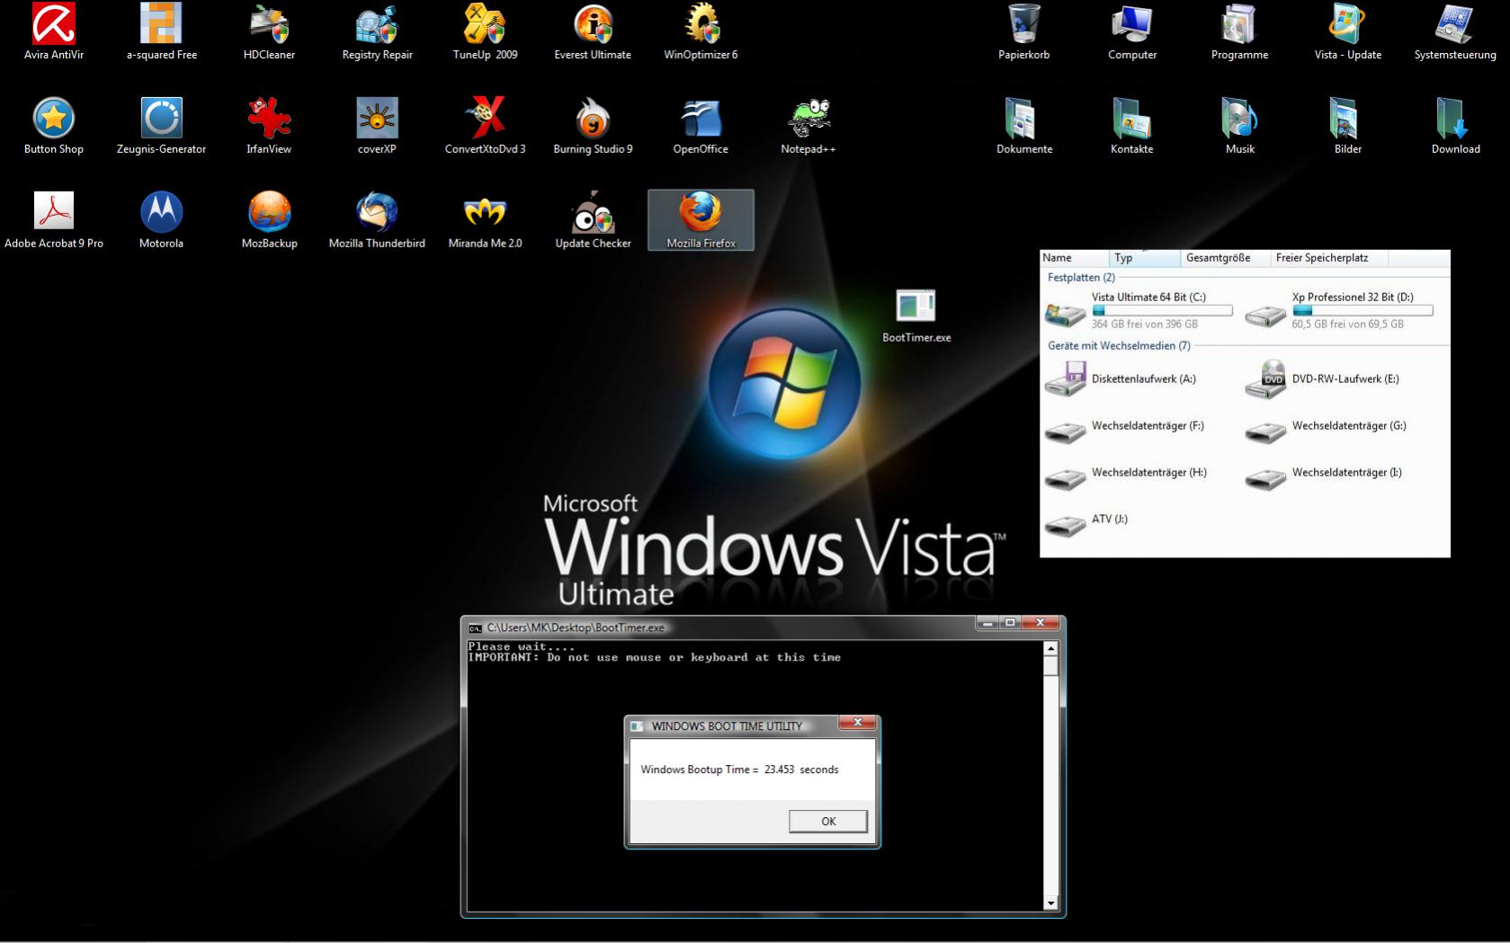Click 364 GB frei von 396 GB text

[x=1145, y=324]
